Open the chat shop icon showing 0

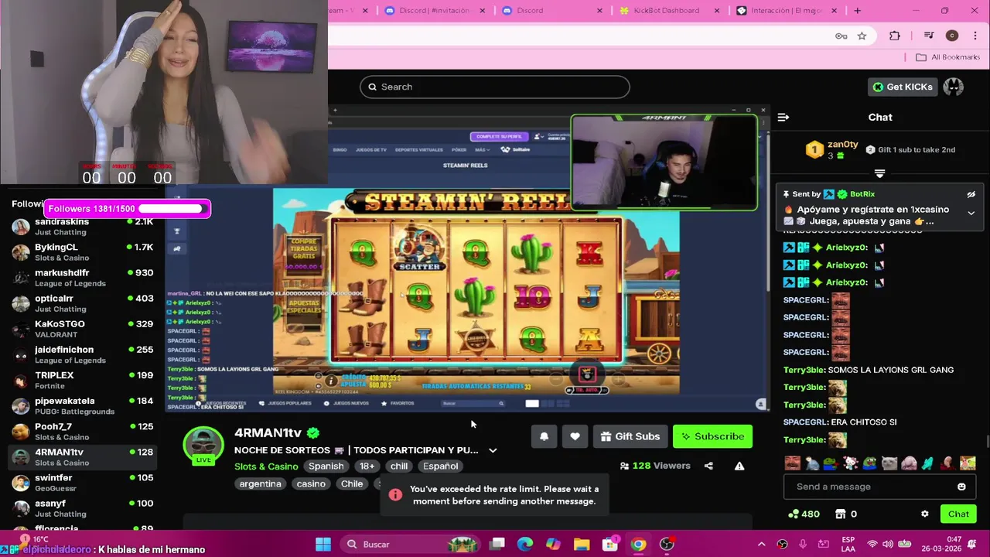click(x=847, y=514)
